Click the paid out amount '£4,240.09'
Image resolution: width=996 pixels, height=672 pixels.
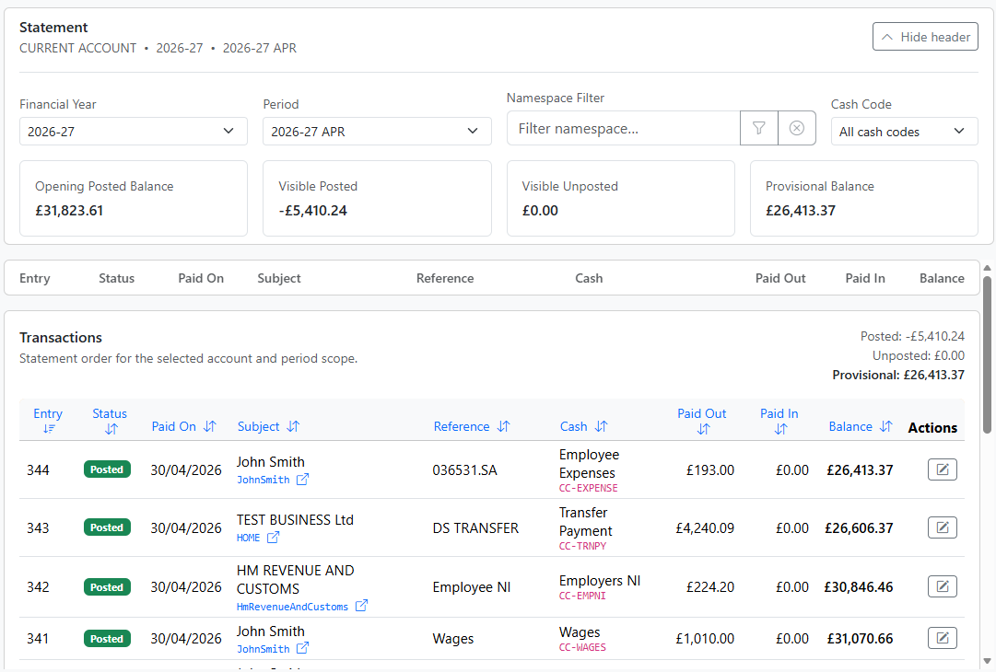coord(705,528)
